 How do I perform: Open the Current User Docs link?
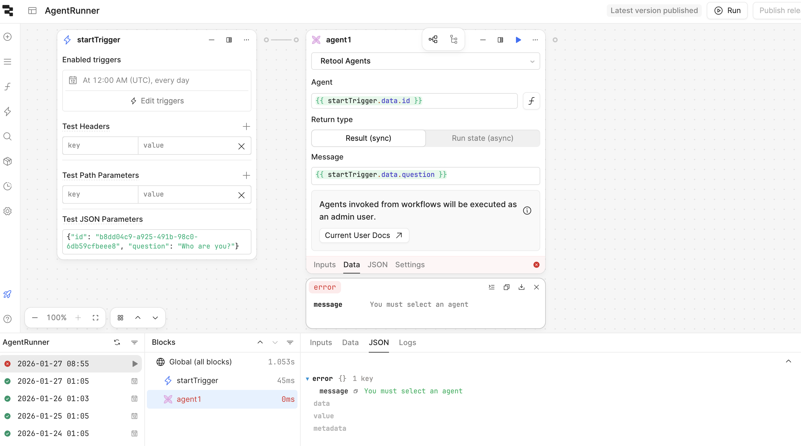coord(364,235)
